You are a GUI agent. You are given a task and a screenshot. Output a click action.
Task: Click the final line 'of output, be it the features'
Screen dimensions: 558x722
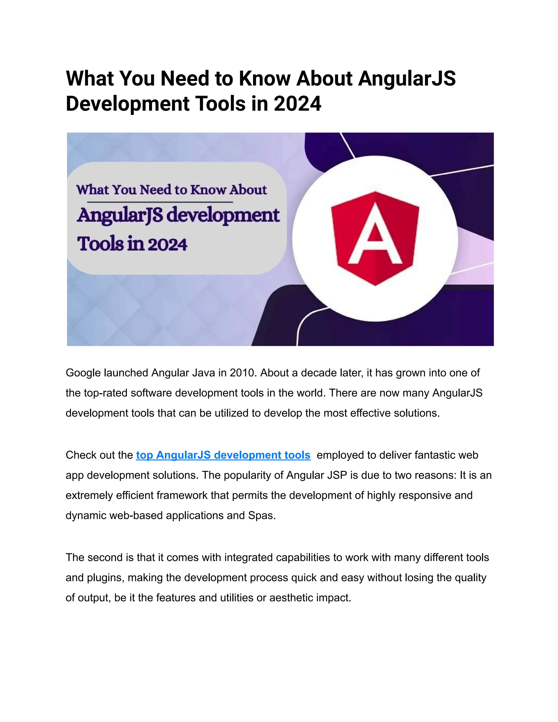pos(208,598)
